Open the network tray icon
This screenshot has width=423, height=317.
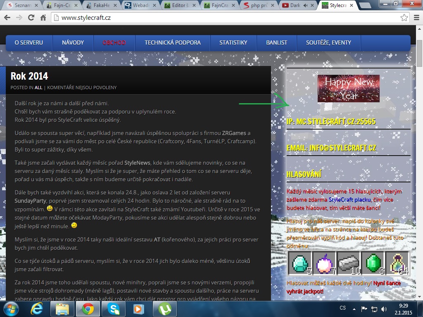coord(374,309)
